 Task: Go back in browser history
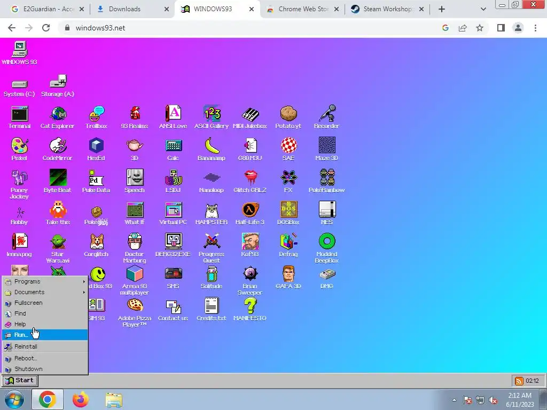[x=12, y=28]
